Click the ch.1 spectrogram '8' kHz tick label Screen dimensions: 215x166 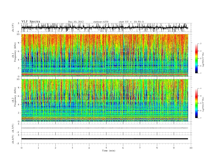pos(19,43)
